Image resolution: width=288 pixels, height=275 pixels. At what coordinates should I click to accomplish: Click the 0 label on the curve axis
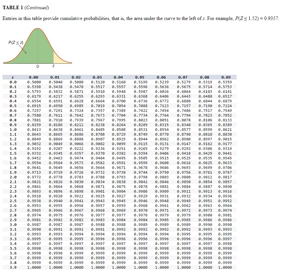pyautogui.click(x=37, y=66)
